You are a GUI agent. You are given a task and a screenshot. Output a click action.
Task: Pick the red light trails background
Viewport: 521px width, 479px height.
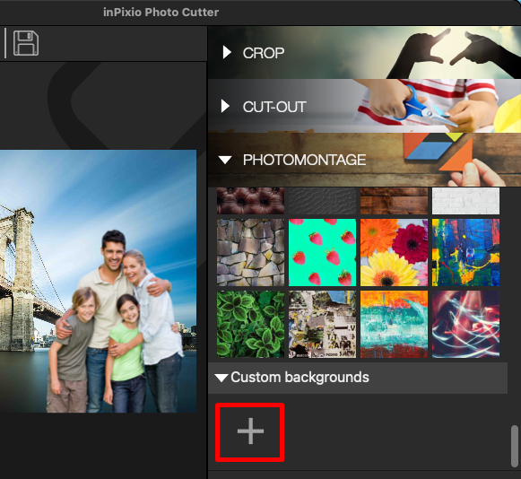click(x=465, y=325)
